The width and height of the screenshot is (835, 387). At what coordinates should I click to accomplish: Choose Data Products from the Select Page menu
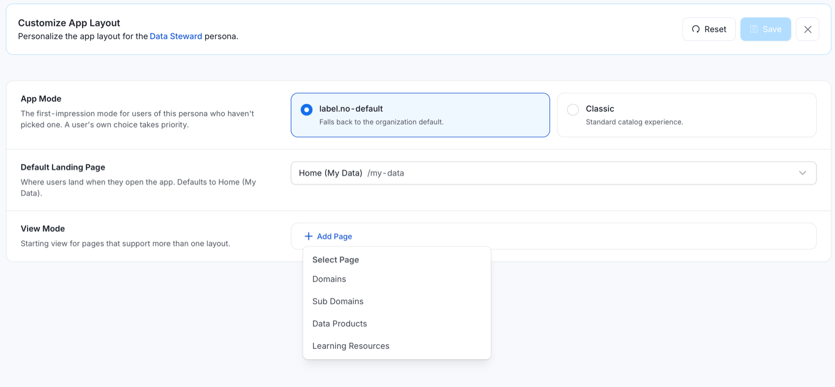coord(397,324)
